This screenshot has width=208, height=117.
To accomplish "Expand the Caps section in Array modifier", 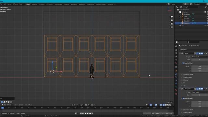I will coord(184,86).
